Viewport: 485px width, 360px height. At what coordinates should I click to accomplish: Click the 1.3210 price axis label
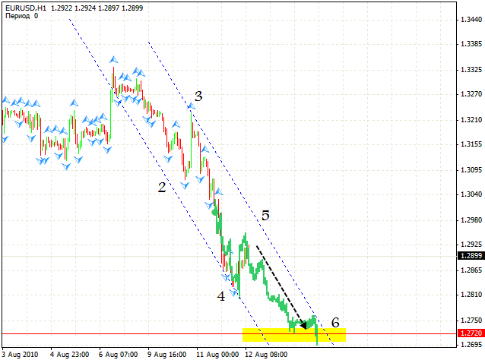471,120
